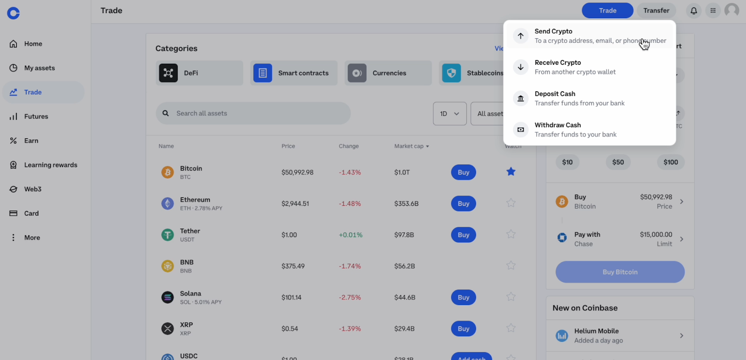Open the notifications bell icon
This screenshot has height=360, width=746.
(694, 10)
